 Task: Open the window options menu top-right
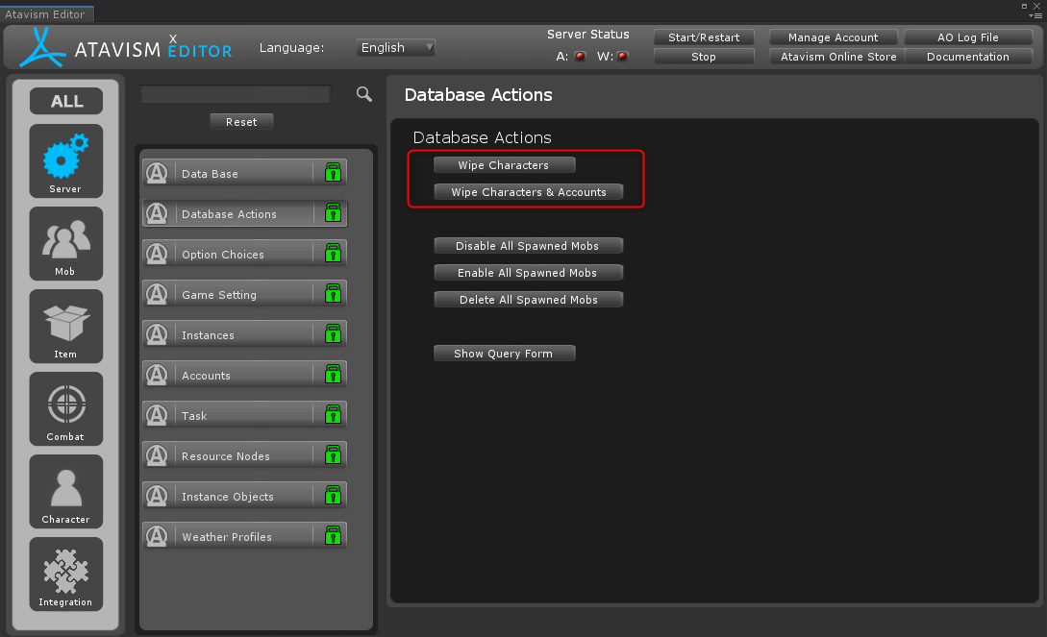[x=1035, y=14]
